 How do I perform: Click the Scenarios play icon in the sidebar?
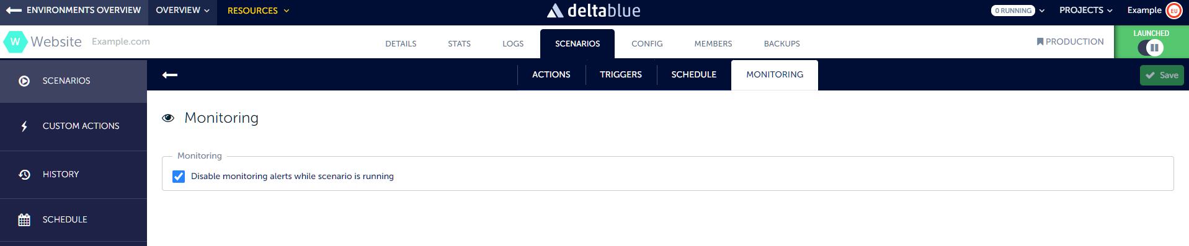point(24,81)
